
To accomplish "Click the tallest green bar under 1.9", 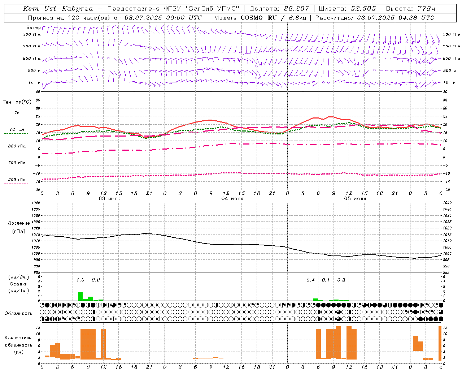I will (x=80, y=296).
